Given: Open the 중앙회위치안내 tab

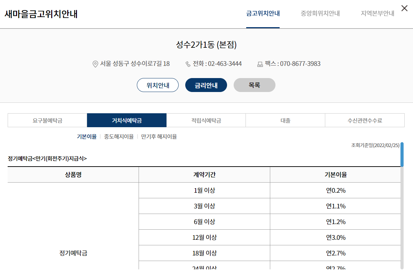Looking at the screenshot, I should (320, 14).
